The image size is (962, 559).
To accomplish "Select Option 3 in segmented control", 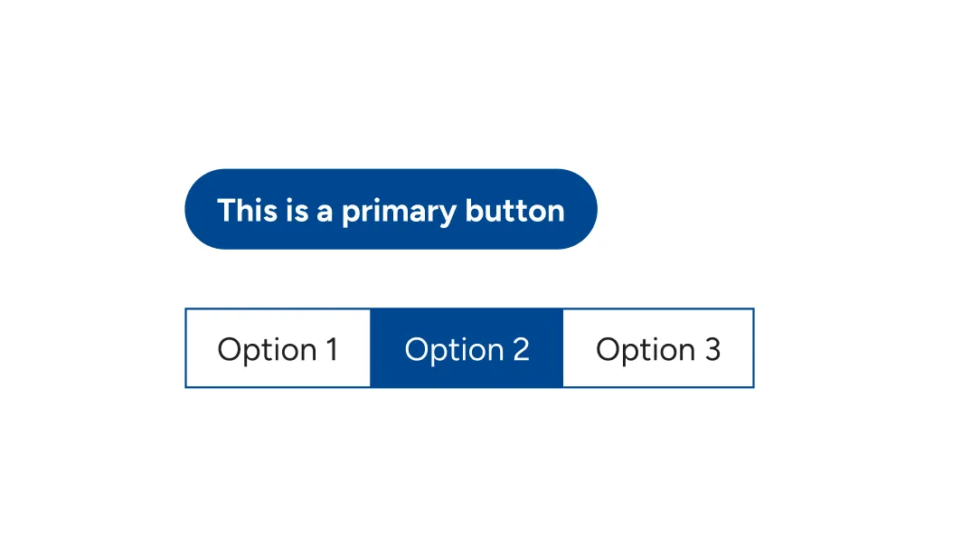I will tap(658, 348).
